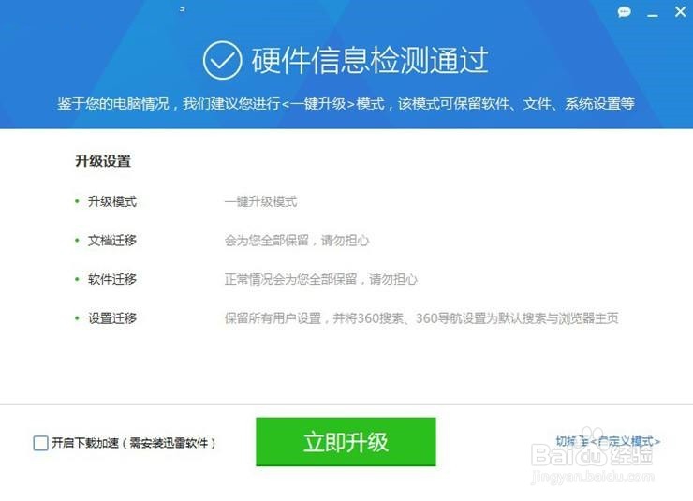The height and width of the screenshot is (501, 693).
Task: Click the 会为您全部保留 document migration description
Action: 297,241
